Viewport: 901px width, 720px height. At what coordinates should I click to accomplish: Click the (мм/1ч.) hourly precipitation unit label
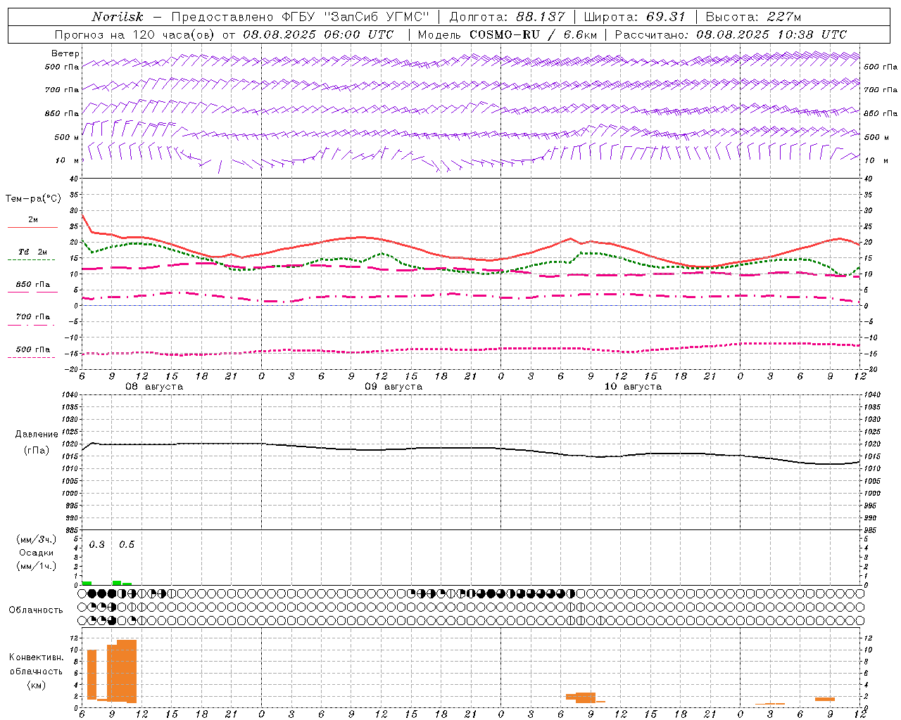[35, 566]
